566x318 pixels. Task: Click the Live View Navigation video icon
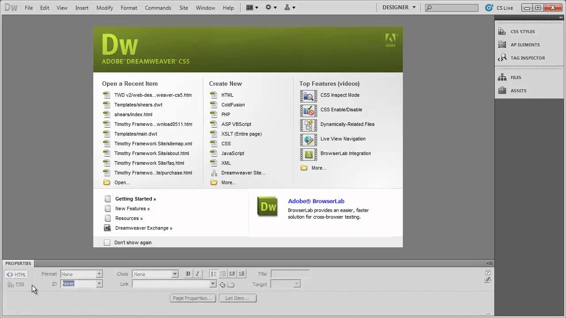(x=309, y=139)
